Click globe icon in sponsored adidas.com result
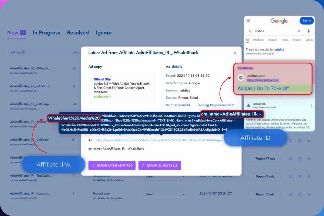The height and width of the screenshot is (216, 324). pos(241,78)
